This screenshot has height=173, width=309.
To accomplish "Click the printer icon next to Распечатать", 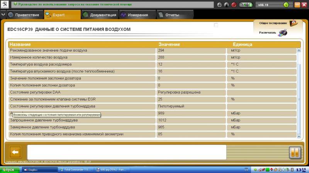I will 283,33.
